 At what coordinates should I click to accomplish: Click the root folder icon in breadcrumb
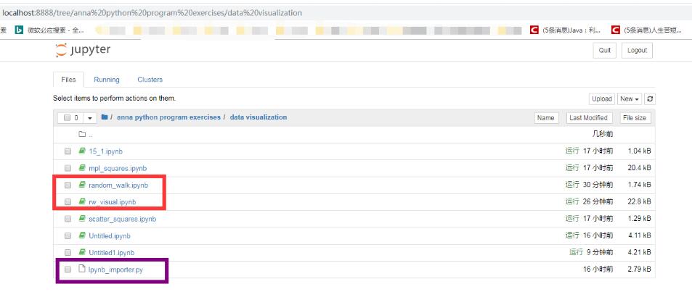(105, 117)
